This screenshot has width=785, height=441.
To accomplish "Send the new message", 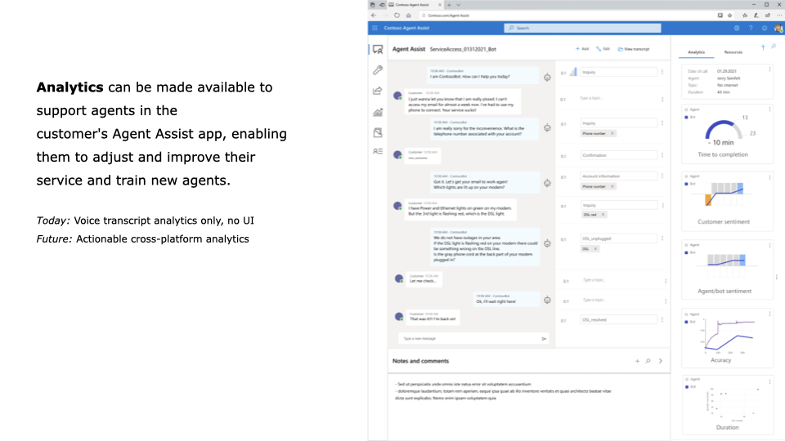I will (544, 339).
